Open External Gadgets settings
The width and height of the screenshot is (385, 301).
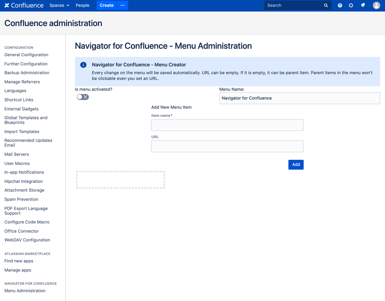click(x=21, y=109)
